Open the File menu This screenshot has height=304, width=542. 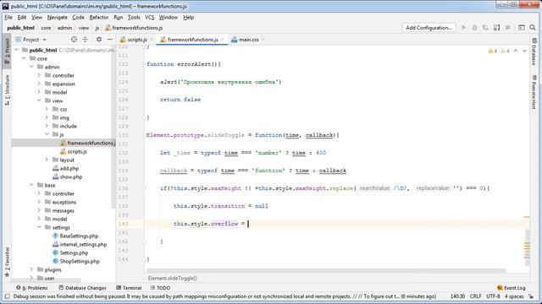click(8, 17)
